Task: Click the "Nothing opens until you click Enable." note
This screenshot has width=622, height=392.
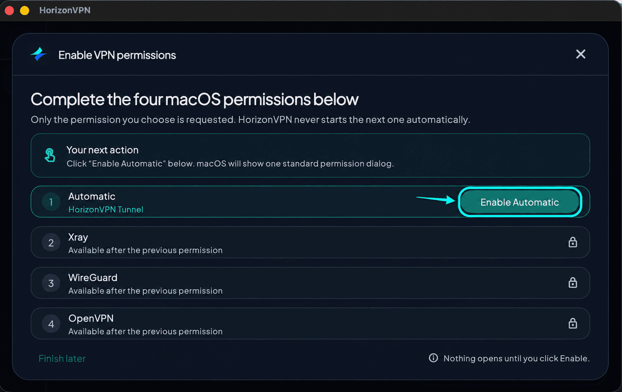Action: pyautogui.click(x=516, y=359)
